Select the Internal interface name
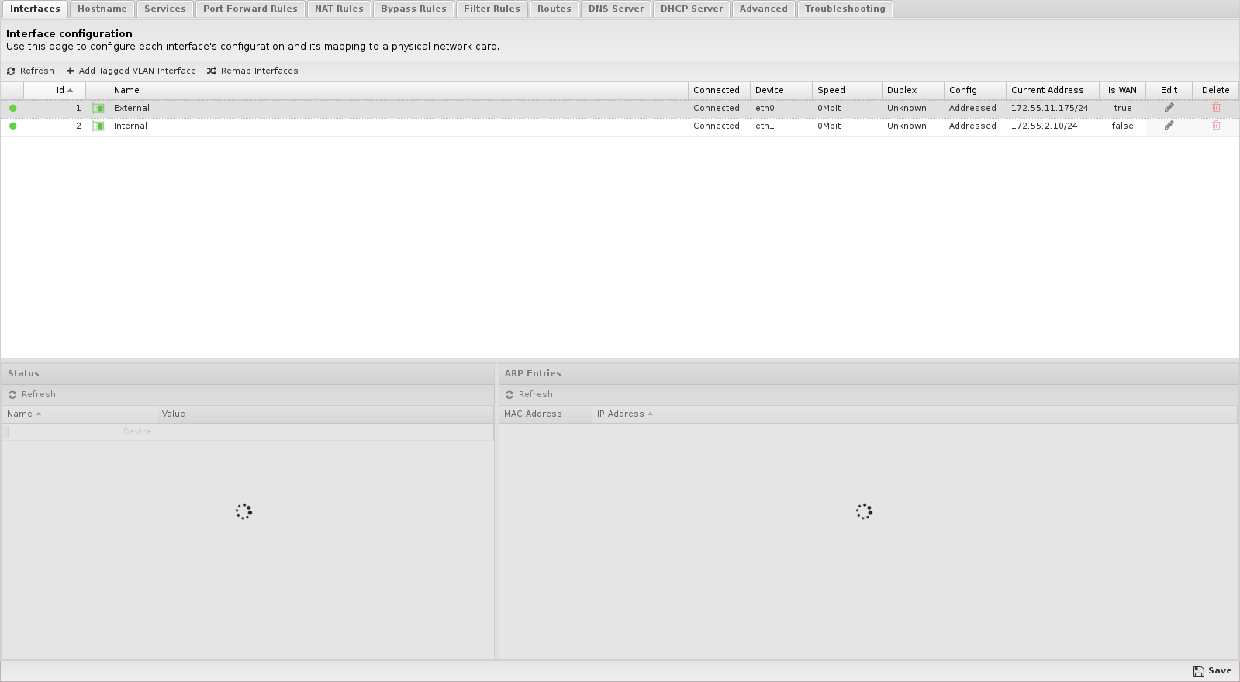This screenshot has height=682, width=1240. [130, 126]
